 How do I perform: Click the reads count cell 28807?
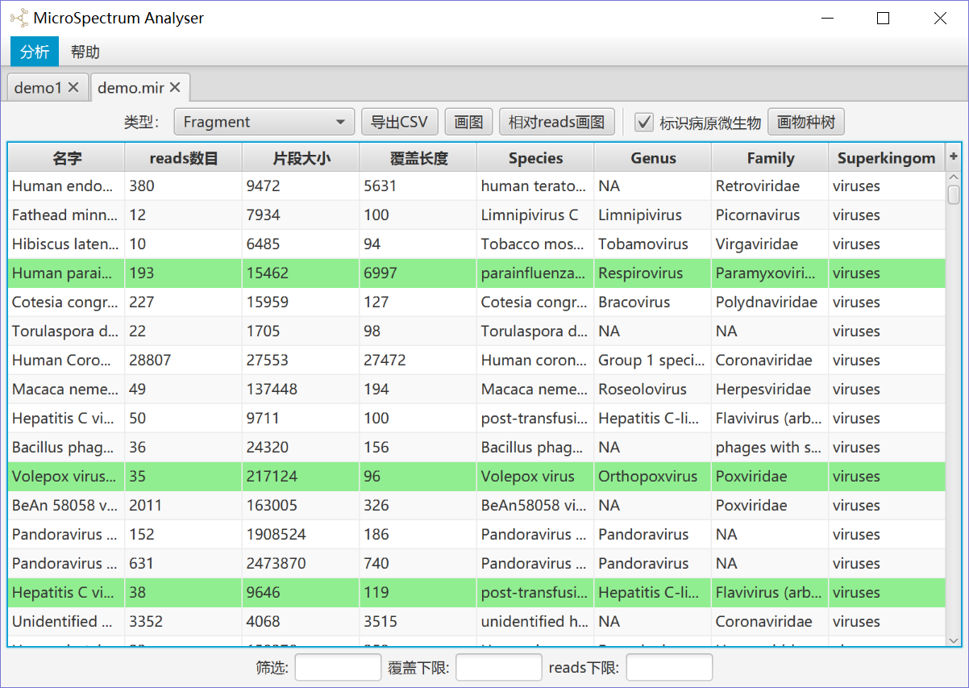point(184,361)
